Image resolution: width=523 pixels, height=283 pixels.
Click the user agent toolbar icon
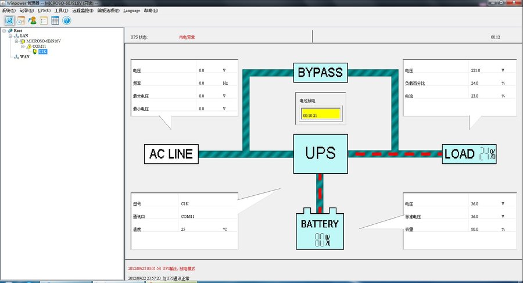33,21
